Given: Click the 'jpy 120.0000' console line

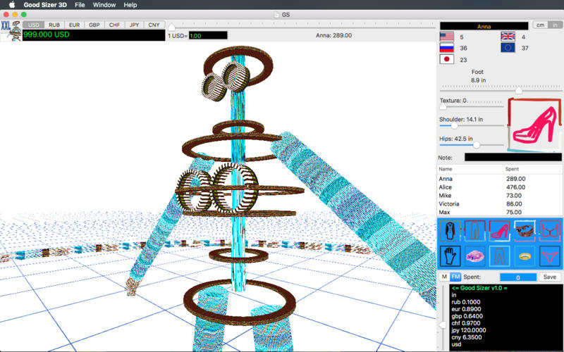Looking at the screenshot, I should pos(469,330).
